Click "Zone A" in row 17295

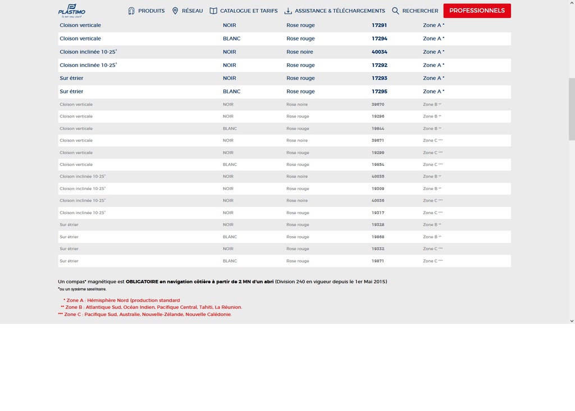point(433,92)
